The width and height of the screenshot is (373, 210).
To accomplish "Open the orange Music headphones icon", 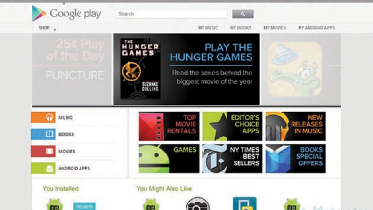I will click(43, 118).
